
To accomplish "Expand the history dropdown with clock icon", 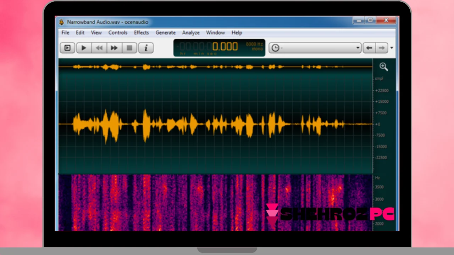I will (315, 48).
